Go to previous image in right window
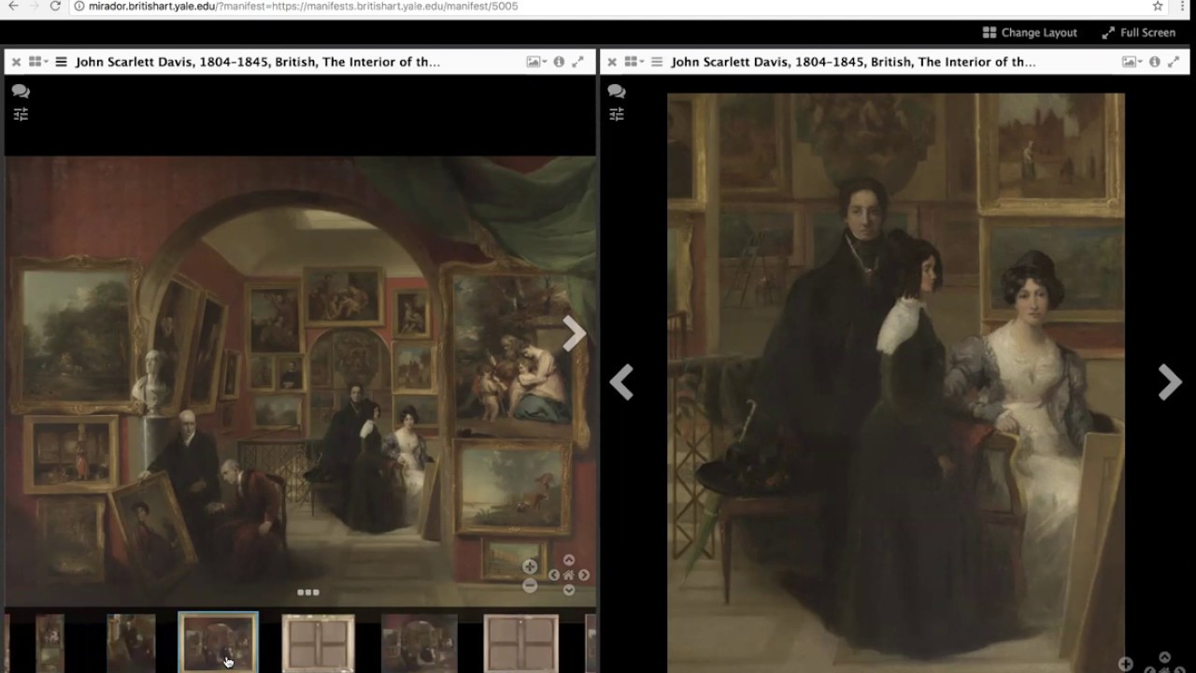The height and width of the screenshot is (673, 1196). [x=621, y=382]
